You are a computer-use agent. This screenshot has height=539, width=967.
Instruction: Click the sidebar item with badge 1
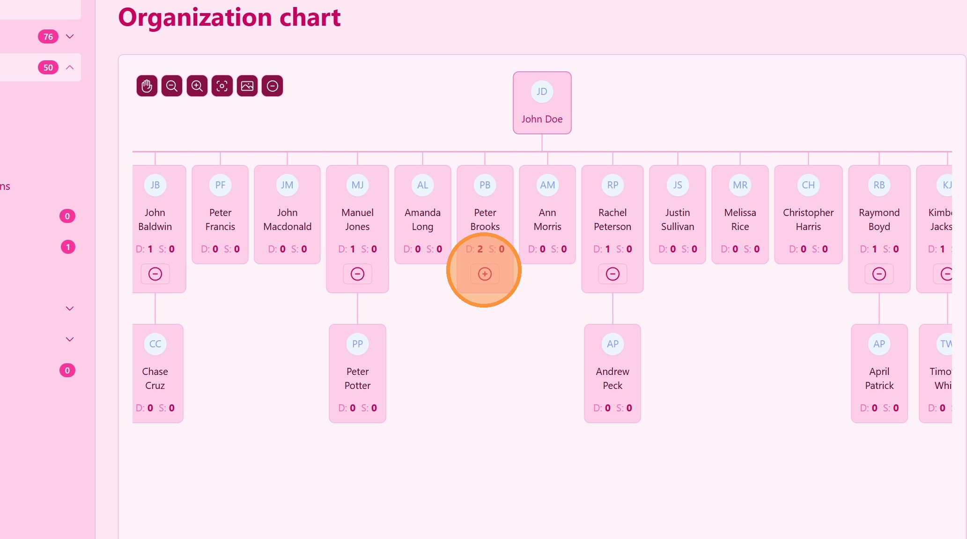(x=68, y=247)
